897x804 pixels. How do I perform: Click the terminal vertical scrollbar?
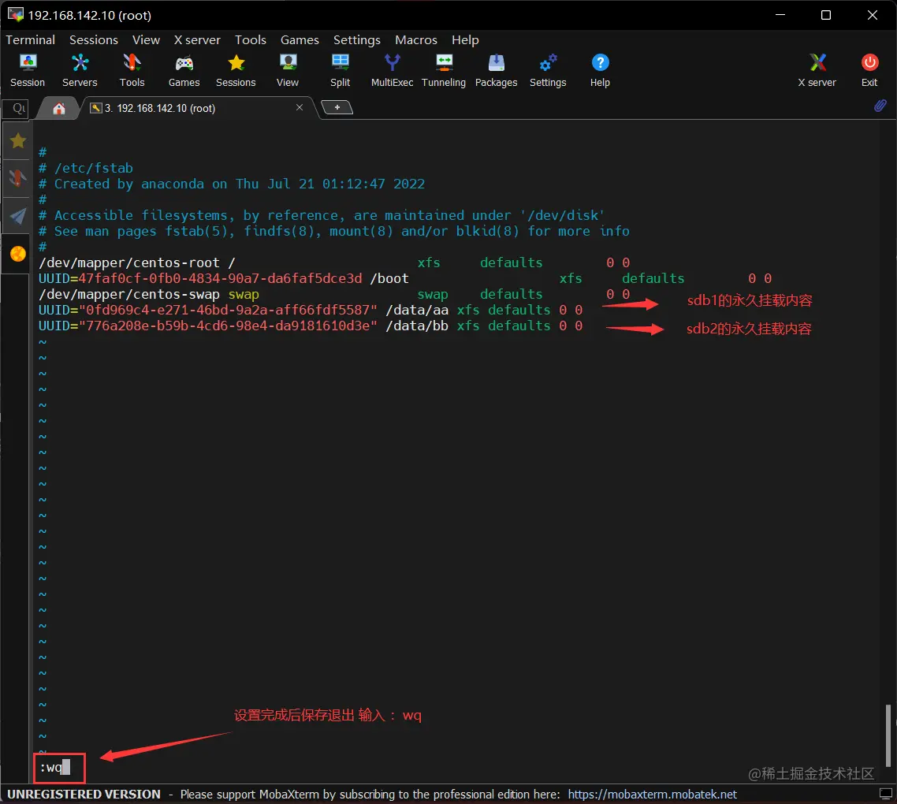coord(888,735)
